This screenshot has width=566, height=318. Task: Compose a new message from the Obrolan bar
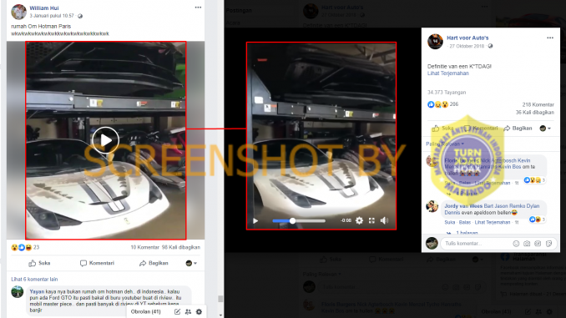click(177, 311)
